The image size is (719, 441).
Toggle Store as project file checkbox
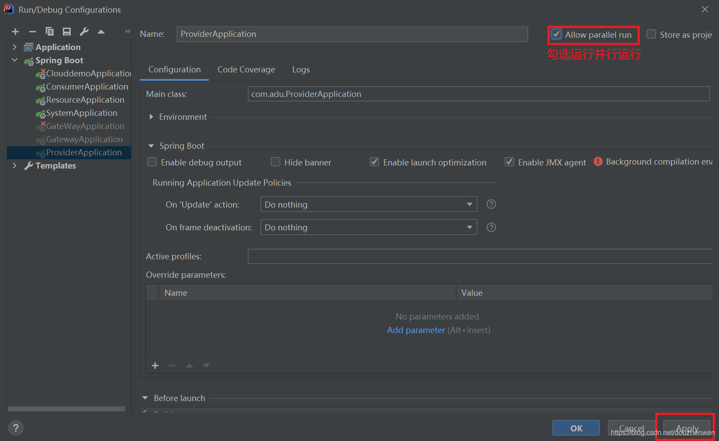point(651,34)
